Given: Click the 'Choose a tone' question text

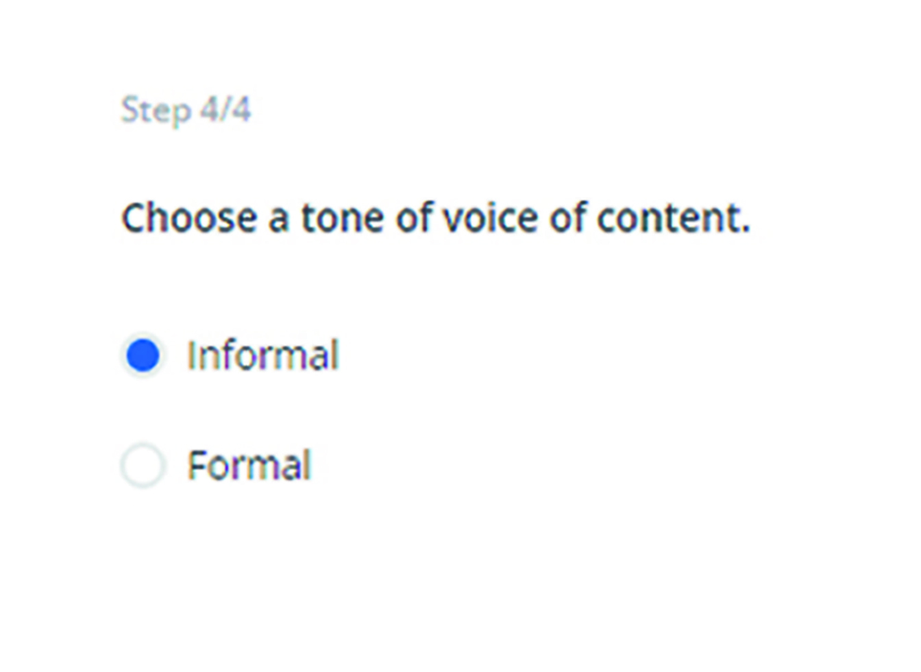Looking at the screenshot, I should 435,218.
